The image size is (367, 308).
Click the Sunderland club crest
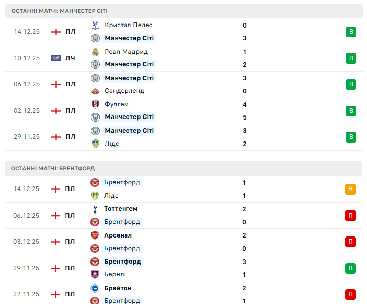[x=95, y=91]
